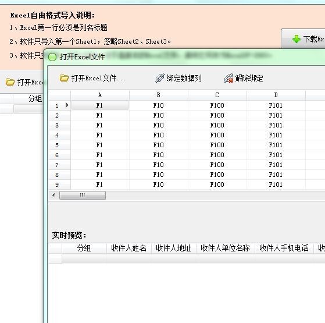Click the 绑定数据列 button text
Viewport: 325px width, 323px height.
pos(184,78)
